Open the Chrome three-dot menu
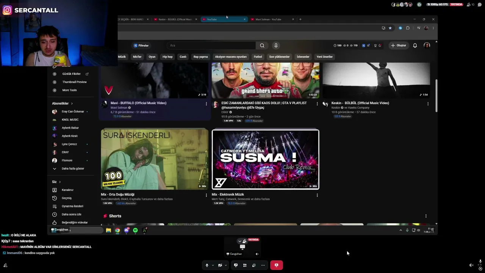 [433, 28]
